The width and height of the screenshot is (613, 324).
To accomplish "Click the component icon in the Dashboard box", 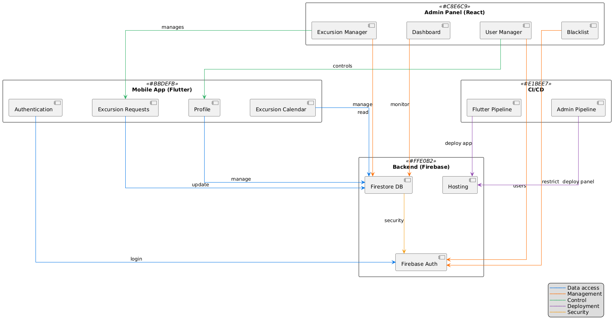I will tap(444, 26).
